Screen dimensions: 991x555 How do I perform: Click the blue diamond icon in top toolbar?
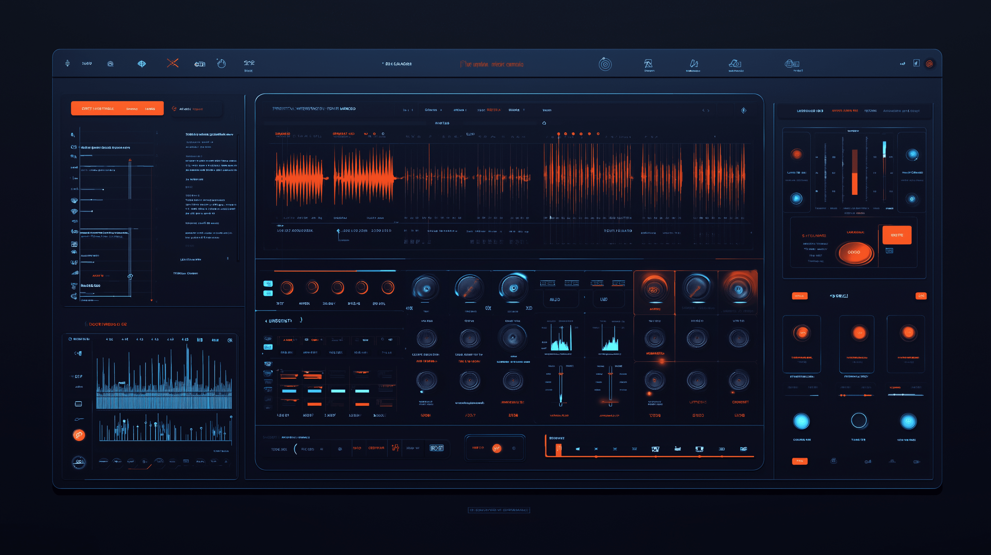coord(142,63)
